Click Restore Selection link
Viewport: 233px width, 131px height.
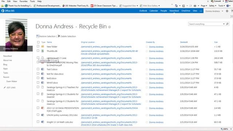(47, 36)
